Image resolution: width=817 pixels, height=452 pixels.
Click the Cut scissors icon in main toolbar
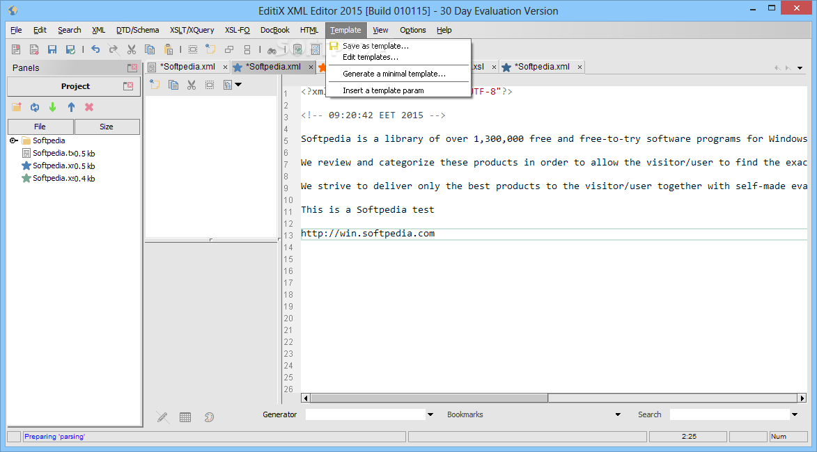(132, 49)
